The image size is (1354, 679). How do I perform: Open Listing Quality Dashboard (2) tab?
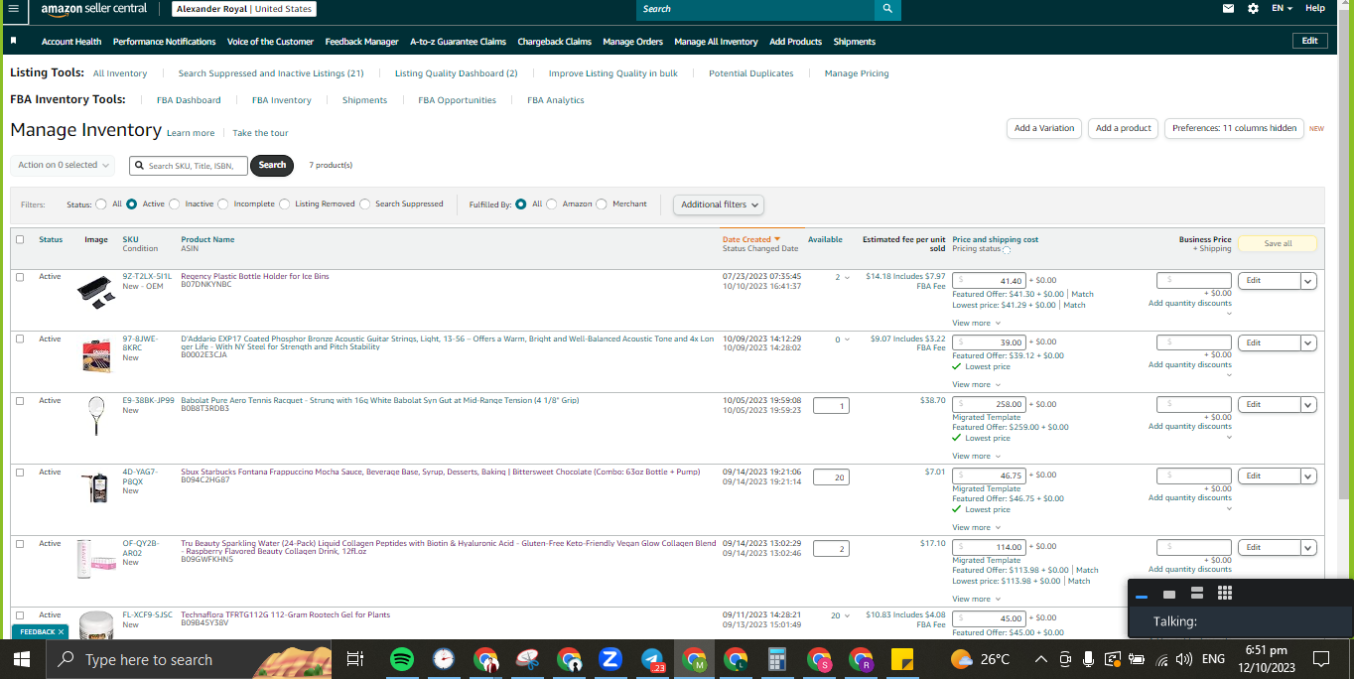coord(456,73)
